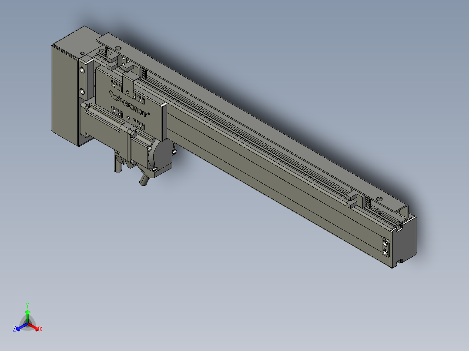Select the two-screw bracket near the right end cap
469x351 pixels.
click(x=386, y=247)
